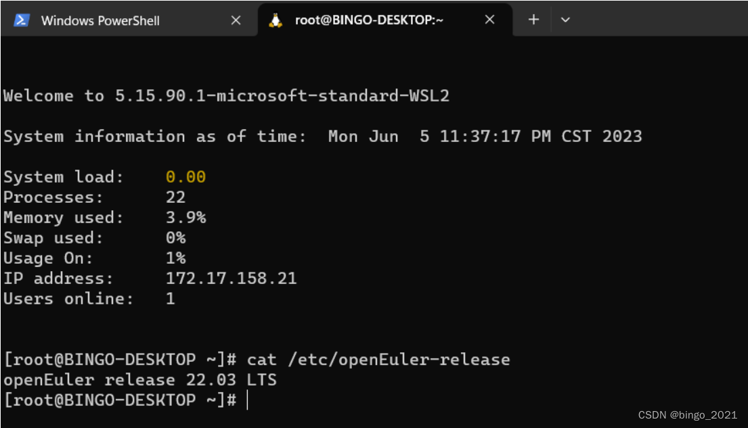Open a new tab with the plus icon
Viewport: 748px width, 428px height.
pyautogui.click(x=533, y=20)
